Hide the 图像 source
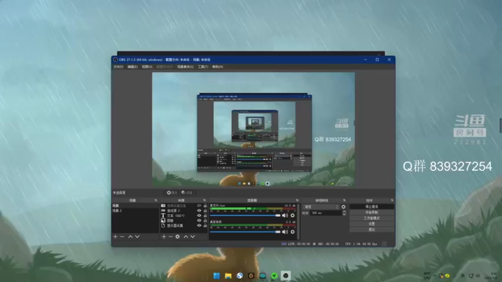Viewport: 502px width, 282px height. pos(199,221)
